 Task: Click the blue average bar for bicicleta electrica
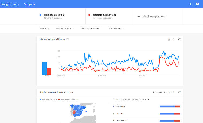coord(45,68)
